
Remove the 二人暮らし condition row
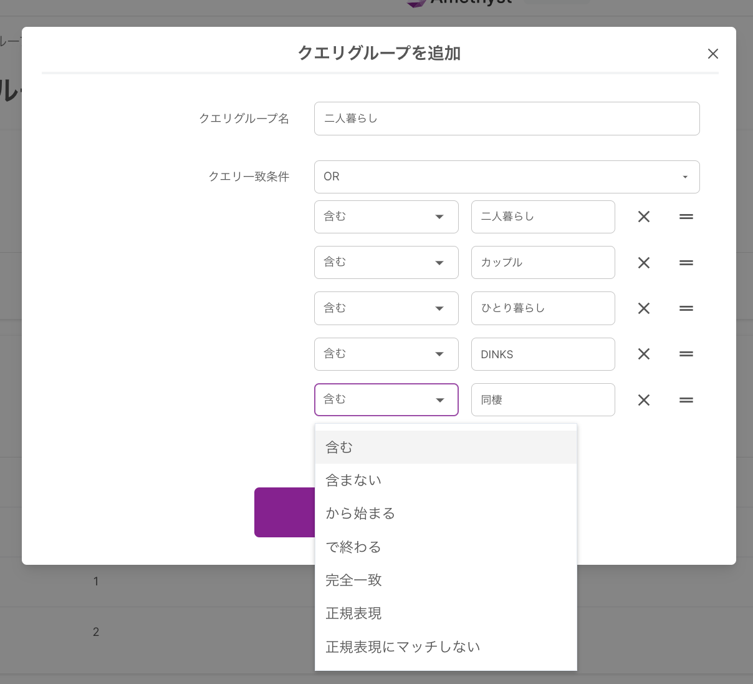[644, 217]
